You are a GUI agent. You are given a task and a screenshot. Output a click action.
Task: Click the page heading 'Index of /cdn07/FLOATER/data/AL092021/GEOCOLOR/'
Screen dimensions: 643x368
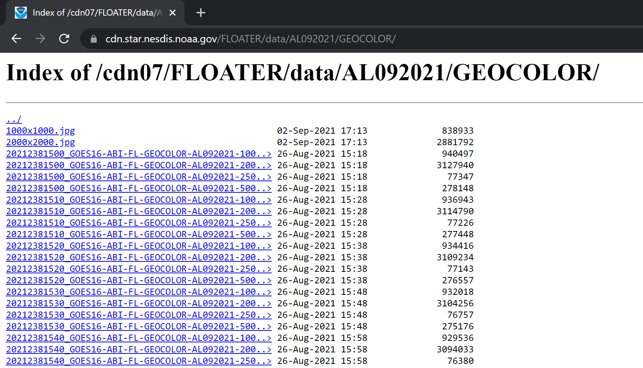click(x=303, y=73)
